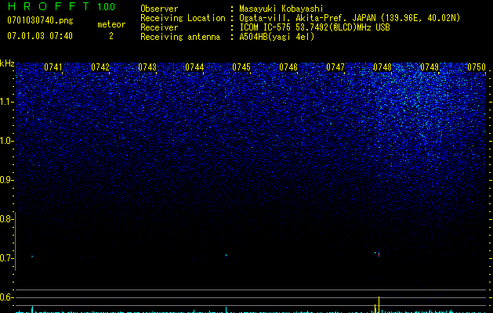Click the 0747 time marker

pos(335,67)
